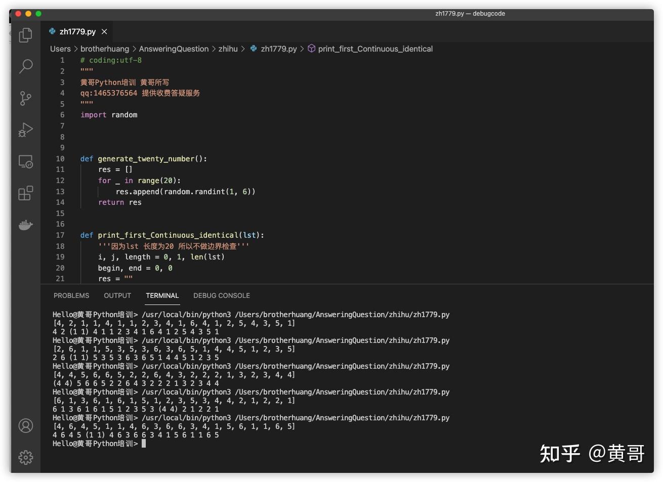Click the symbol cube icon in the breadcrumb
The width and height of the screenshot is (663, 482).
(312, 49)
